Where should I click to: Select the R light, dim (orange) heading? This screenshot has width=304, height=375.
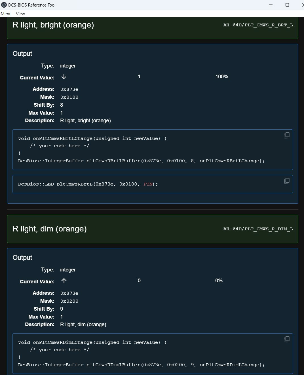[x=50, y=229]
